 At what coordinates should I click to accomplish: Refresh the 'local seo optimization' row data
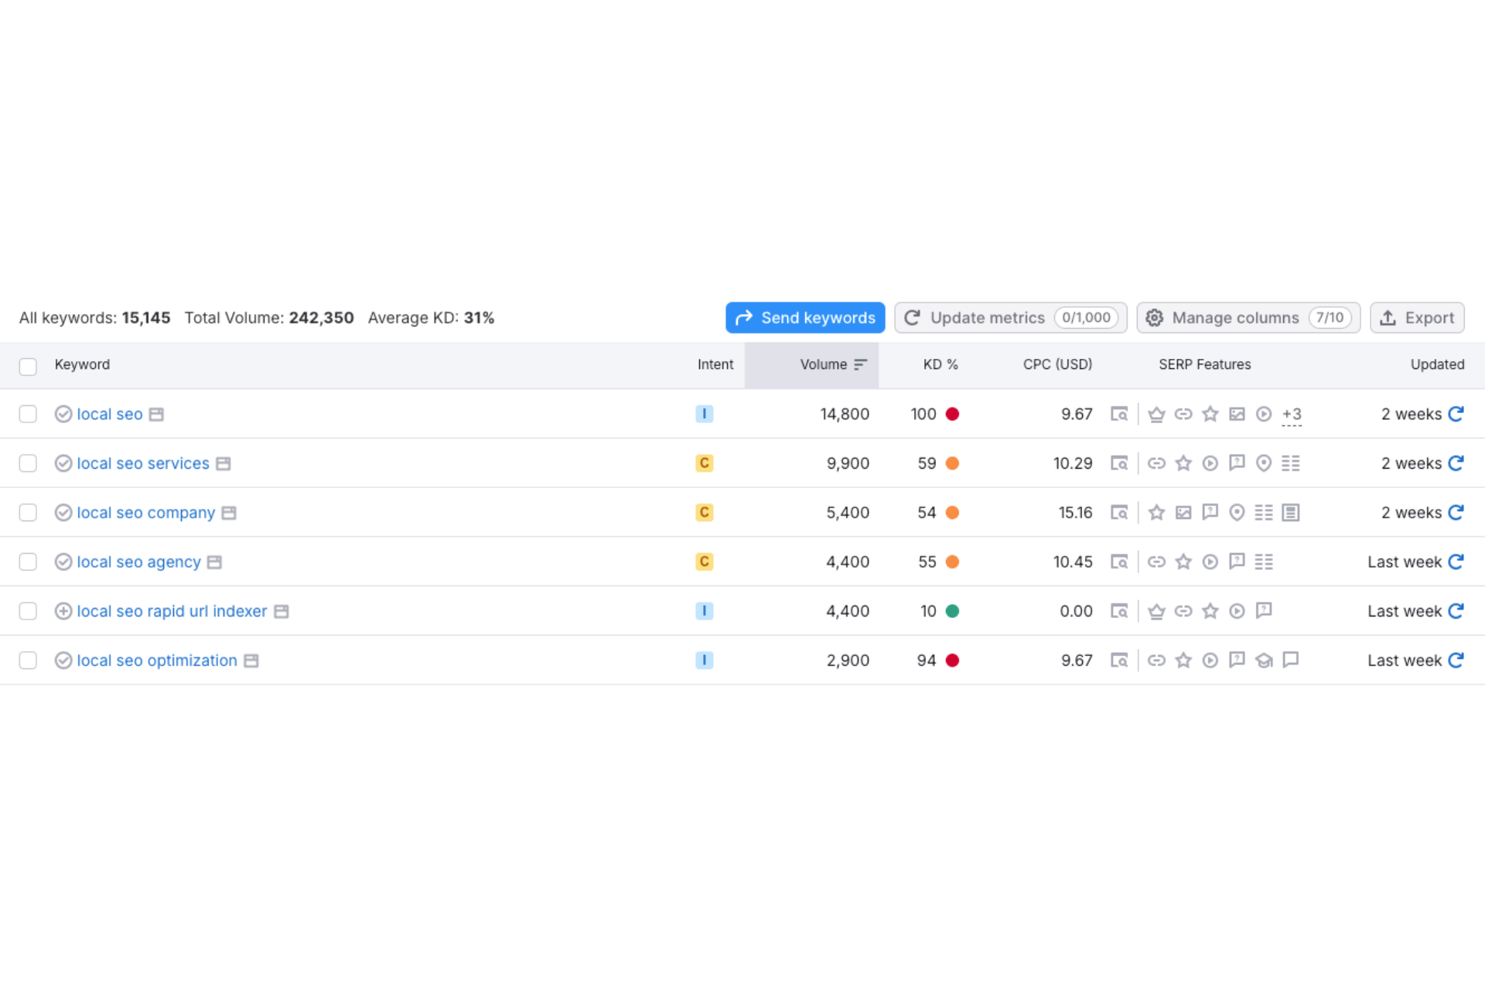[x=1456, y=661]
